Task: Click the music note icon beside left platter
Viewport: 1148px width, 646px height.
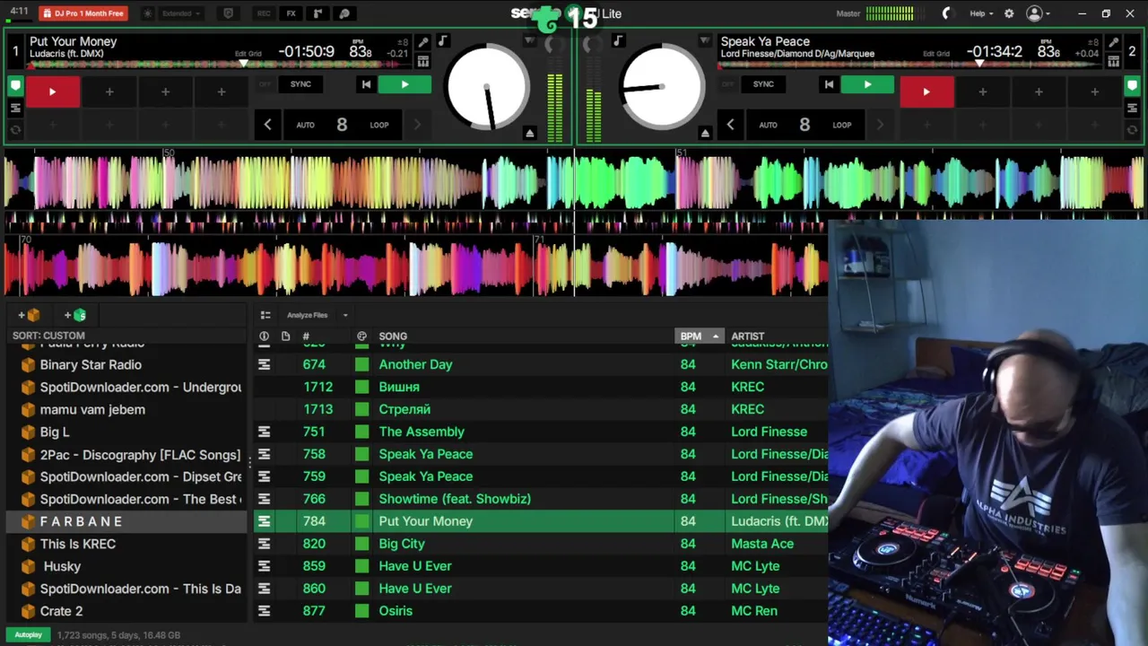Action: pos(442,40)
